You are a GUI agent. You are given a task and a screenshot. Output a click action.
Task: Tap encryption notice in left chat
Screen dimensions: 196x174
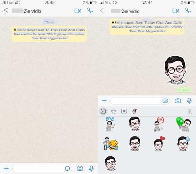click(49, 34)
